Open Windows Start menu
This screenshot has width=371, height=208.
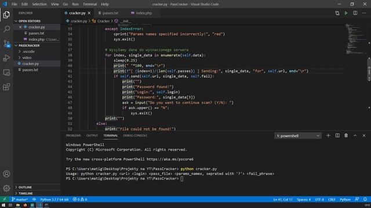tap(3, 205)
